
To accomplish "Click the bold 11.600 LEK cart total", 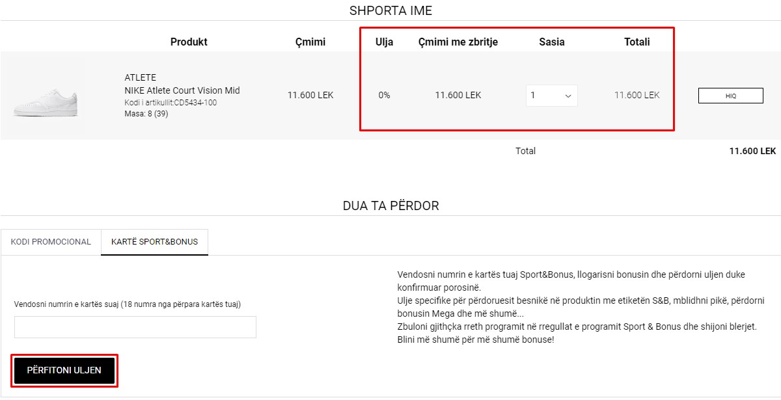I will tap(752, 151).
